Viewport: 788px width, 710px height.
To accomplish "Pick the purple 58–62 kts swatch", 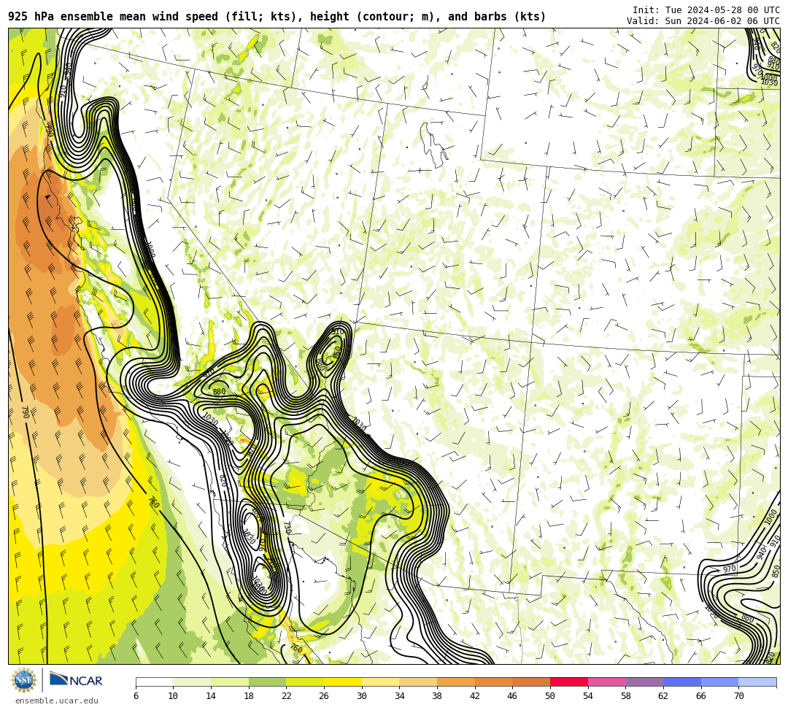I will click(644, 682).
